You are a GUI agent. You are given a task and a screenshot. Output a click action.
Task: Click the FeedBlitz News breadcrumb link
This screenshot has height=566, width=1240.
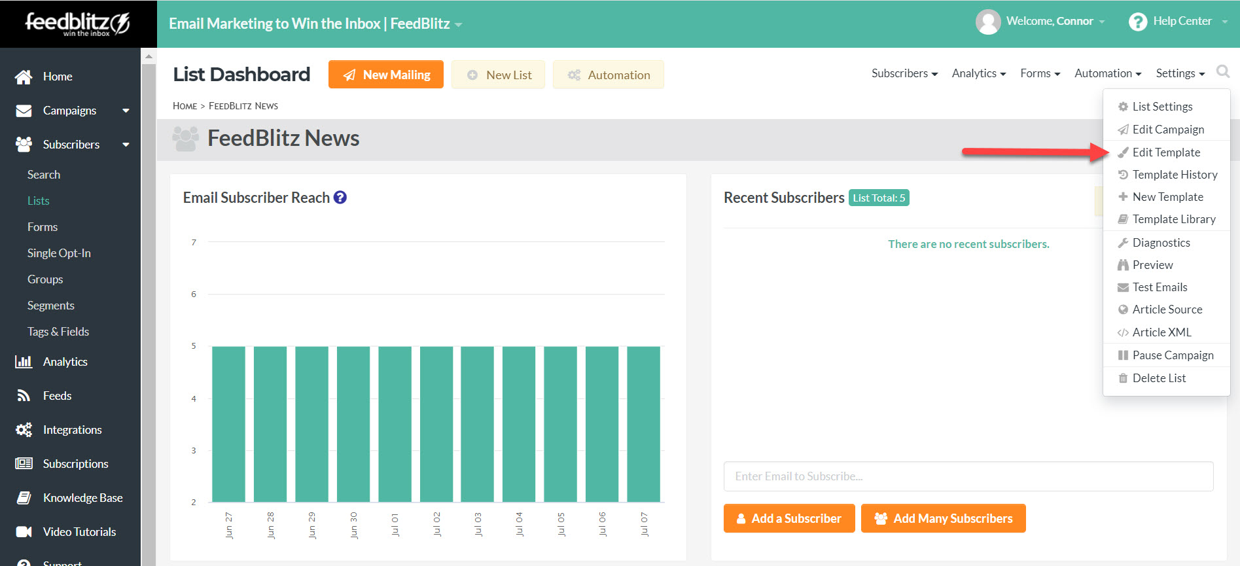[243, 106]
